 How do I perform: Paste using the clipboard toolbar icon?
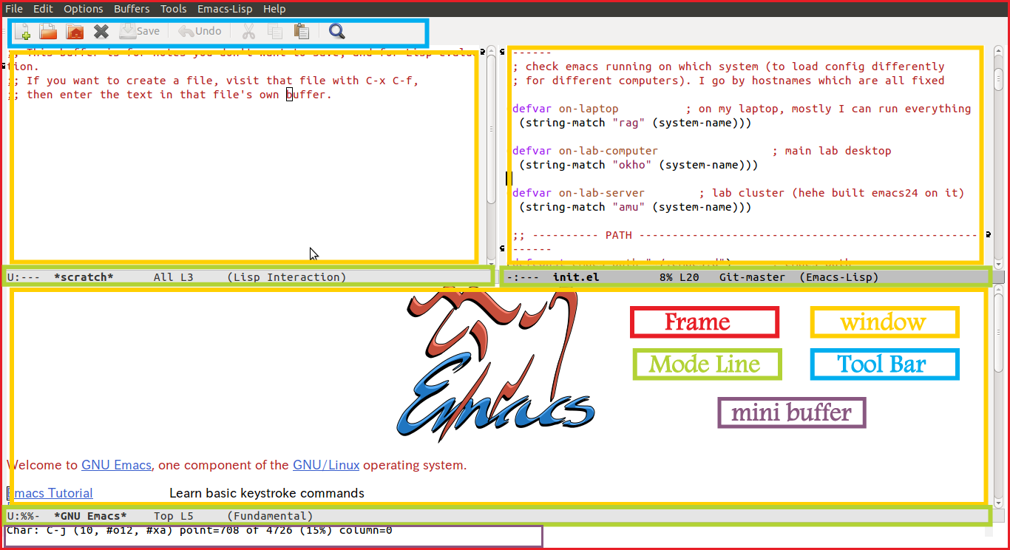point(301,32)
